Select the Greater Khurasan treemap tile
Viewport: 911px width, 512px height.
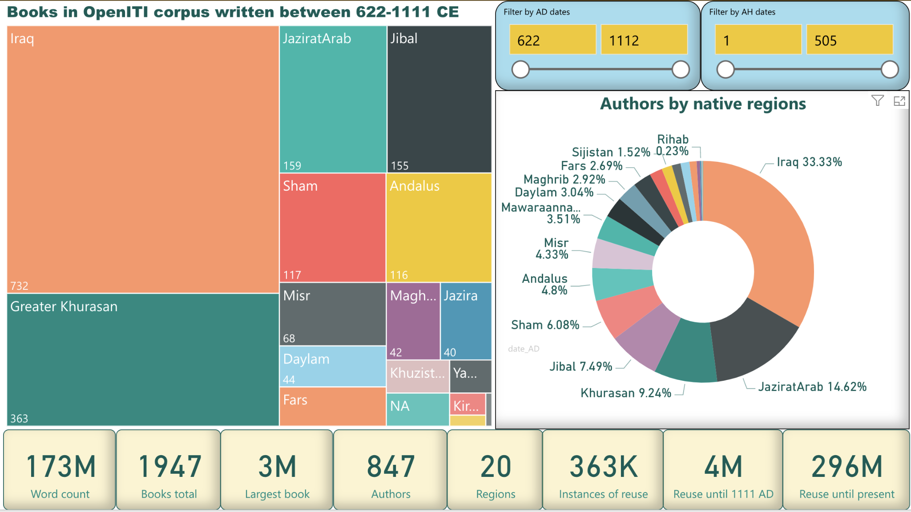[x=143, y=359]
